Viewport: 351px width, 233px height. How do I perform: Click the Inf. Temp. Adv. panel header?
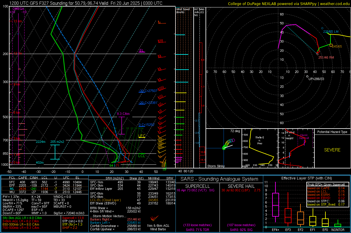point(199,12)
